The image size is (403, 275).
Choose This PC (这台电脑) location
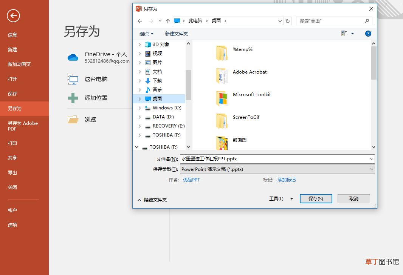tap(88, 79)
